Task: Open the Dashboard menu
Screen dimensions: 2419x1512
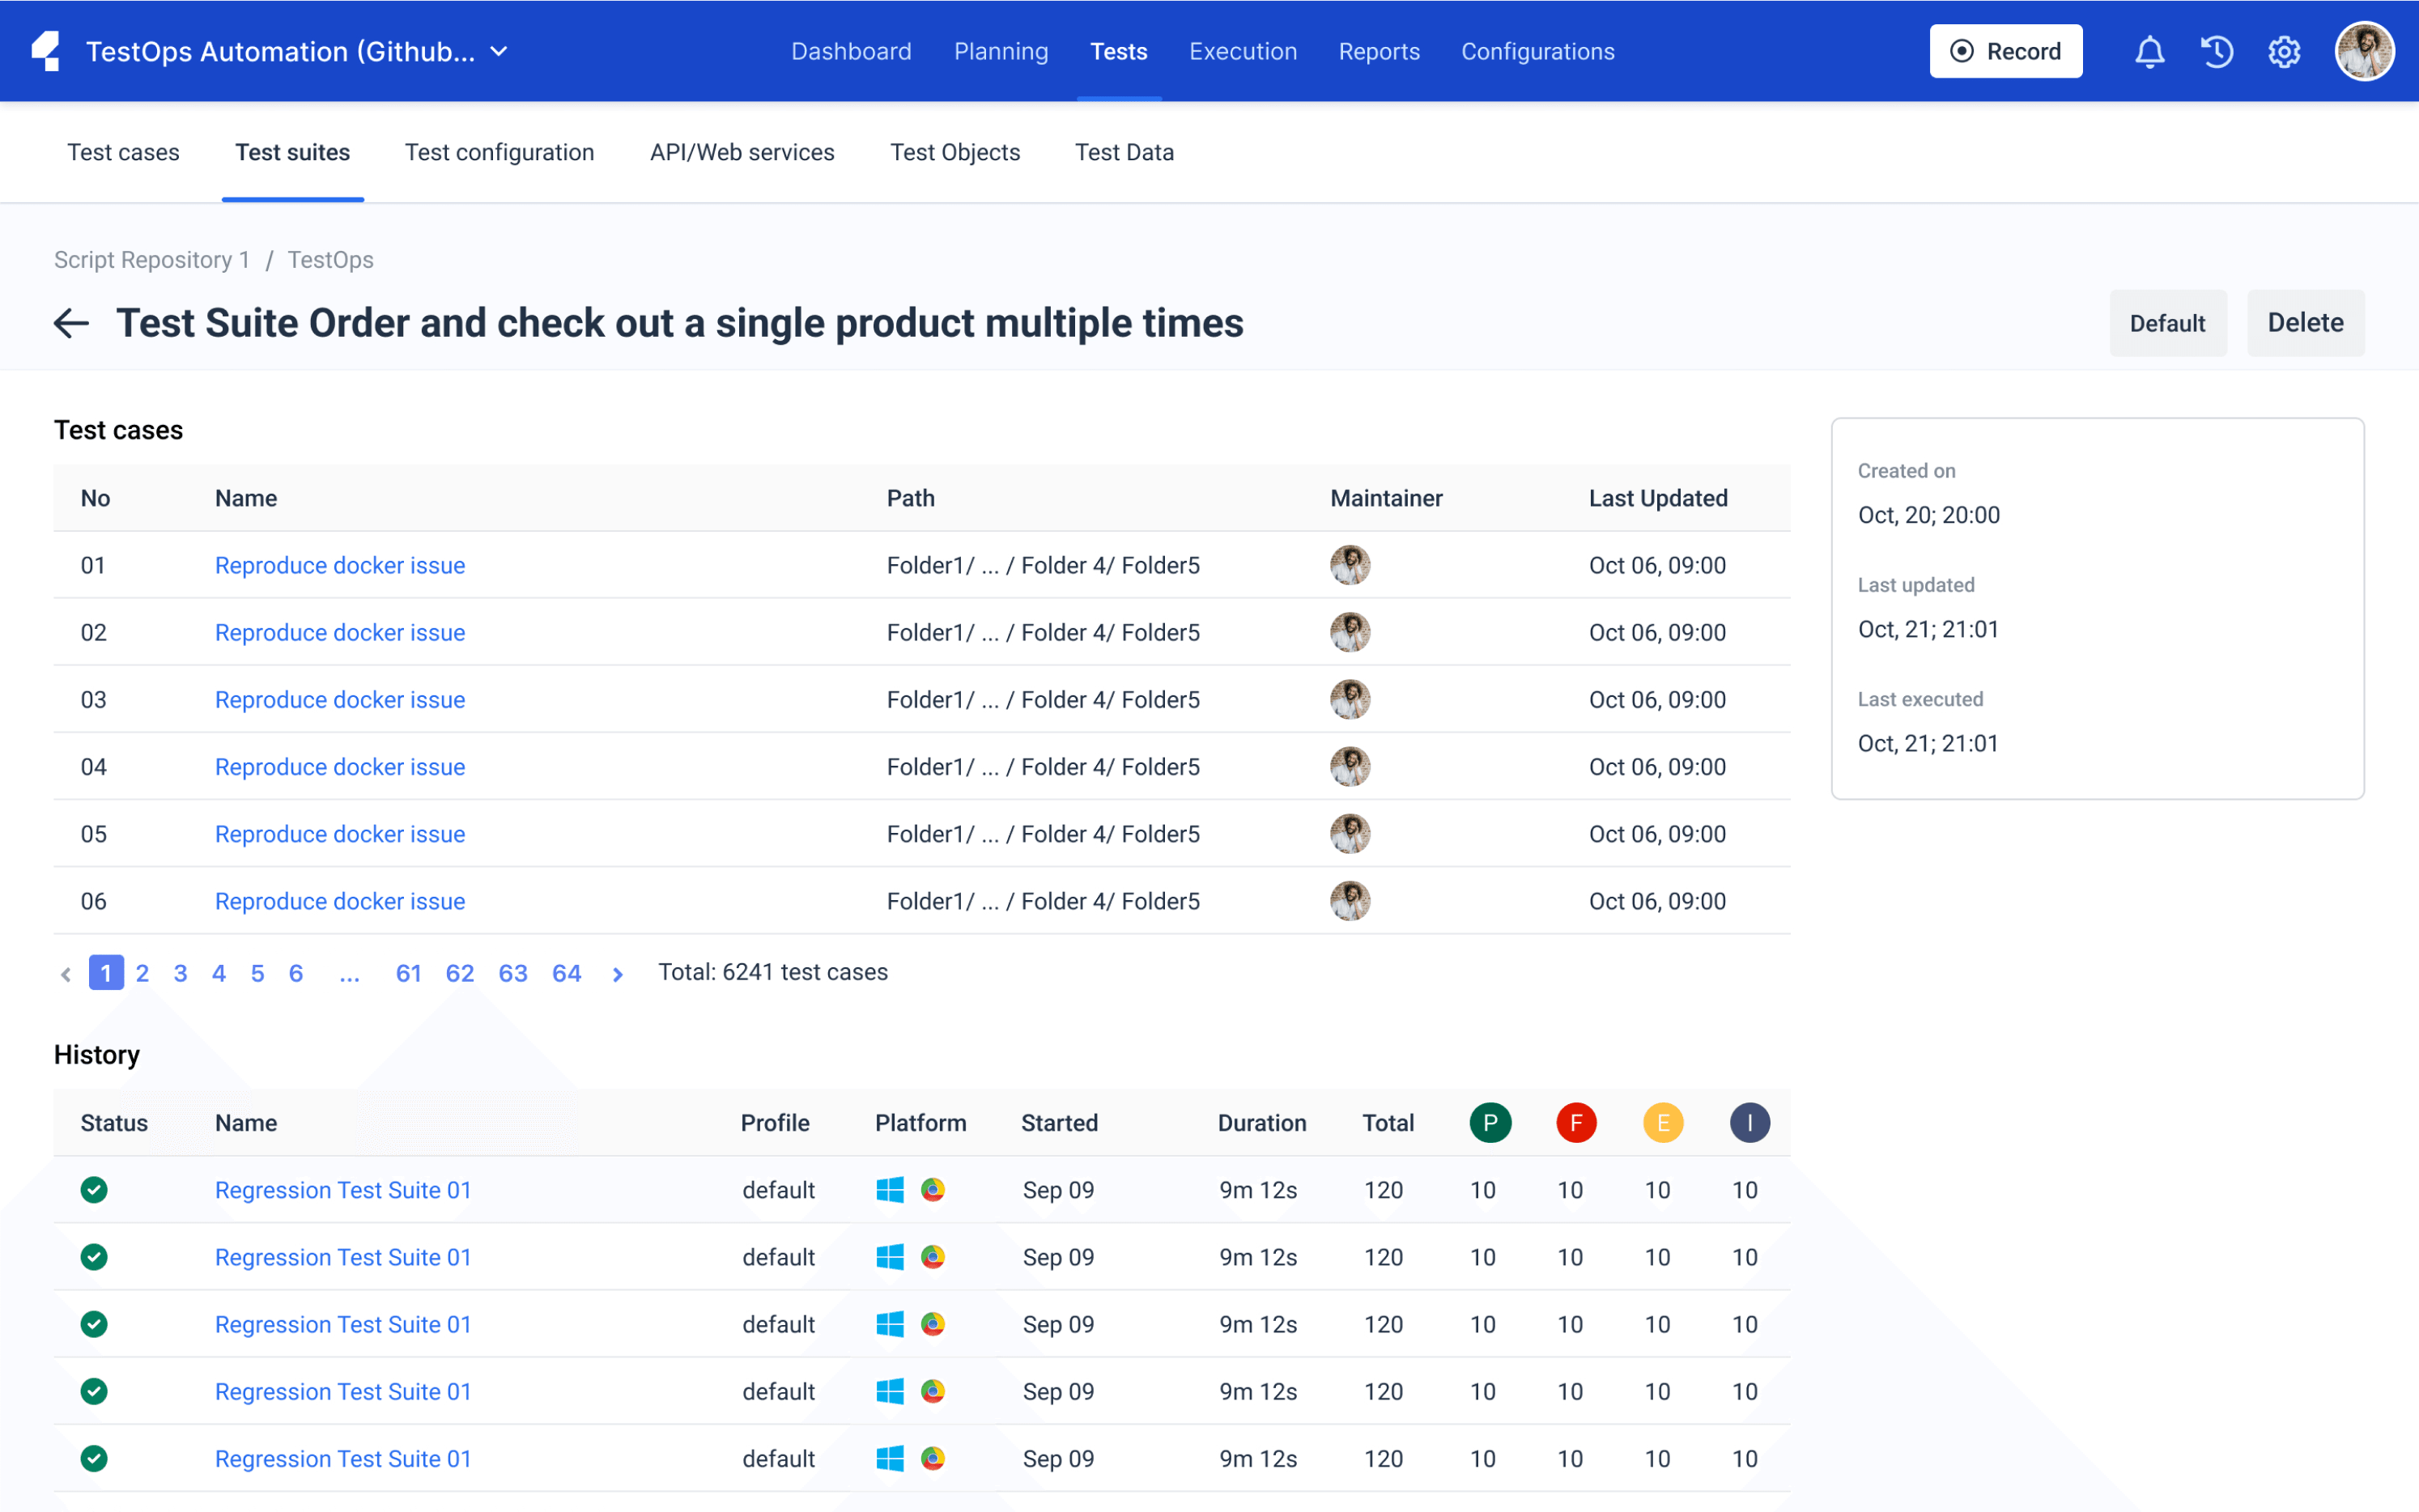Action: tap(851, 51)
